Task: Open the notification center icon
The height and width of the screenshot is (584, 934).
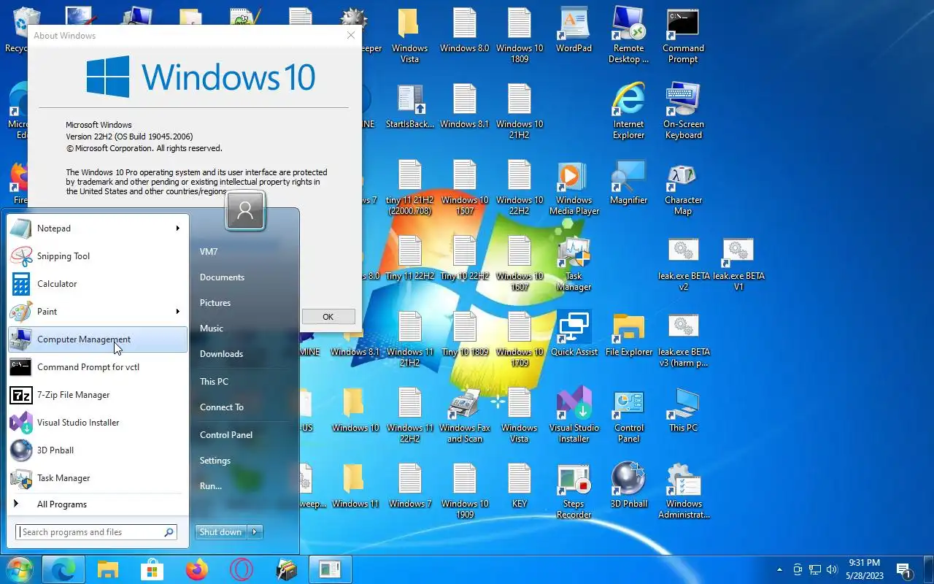Action: click(904, 570)
